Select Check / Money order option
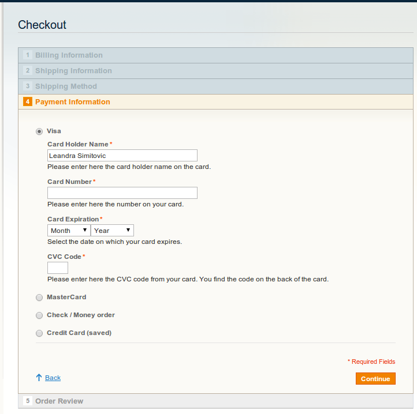Image resolution: width=417 pixels, height=414 pixels. (39, 315)
